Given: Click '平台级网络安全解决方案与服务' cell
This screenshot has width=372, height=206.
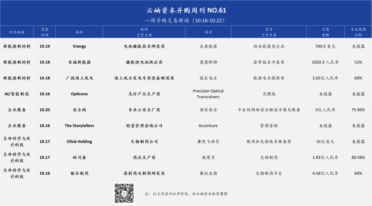Looking at the screenshot, I should click(x=269, y=110).
